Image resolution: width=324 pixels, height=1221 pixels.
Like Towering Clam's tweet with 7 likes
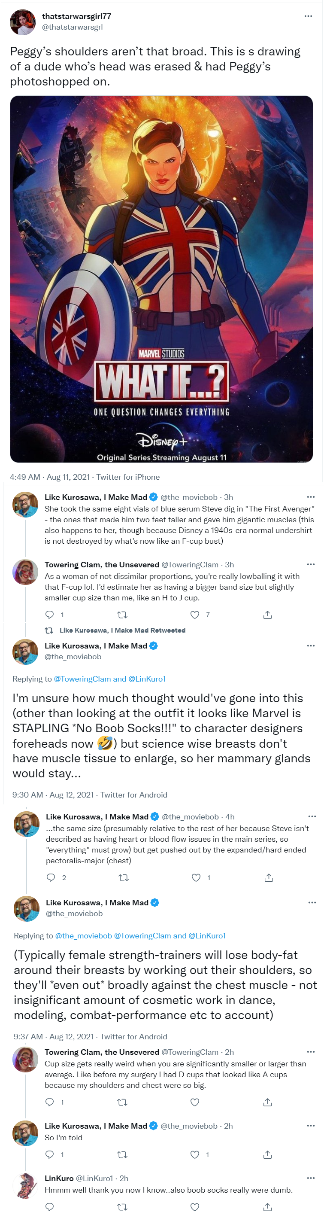click(x=195, y=615)
